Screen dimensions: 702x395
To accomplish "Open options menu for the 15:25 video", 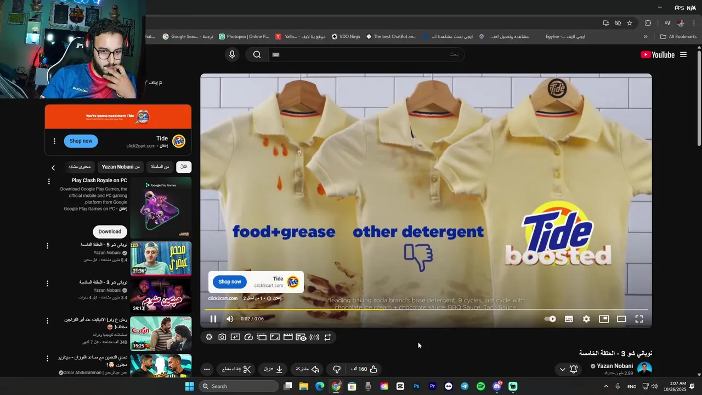I will coord(47,321).
